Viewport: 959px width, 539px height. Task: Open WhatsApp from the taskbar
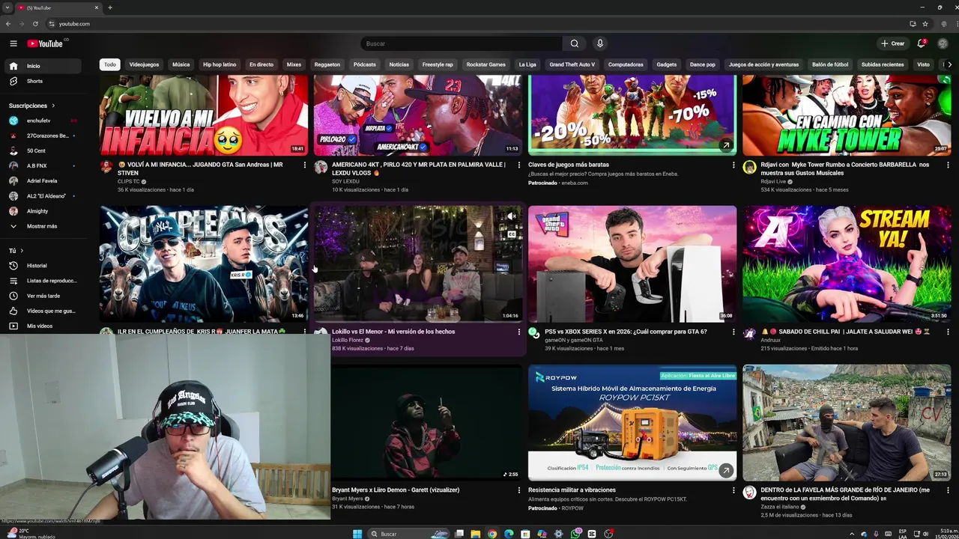point(575,534)
